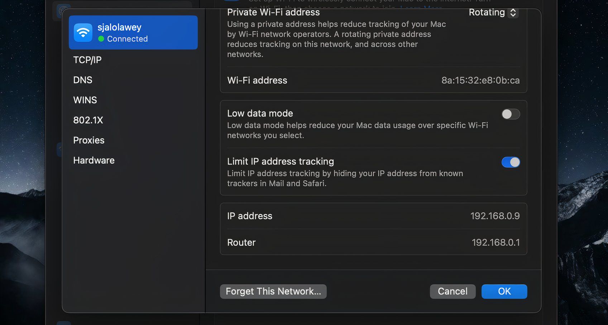Select the Proxies sidebar entry
This screenshot has width=608, height=325.
click(x=89, y=140)
